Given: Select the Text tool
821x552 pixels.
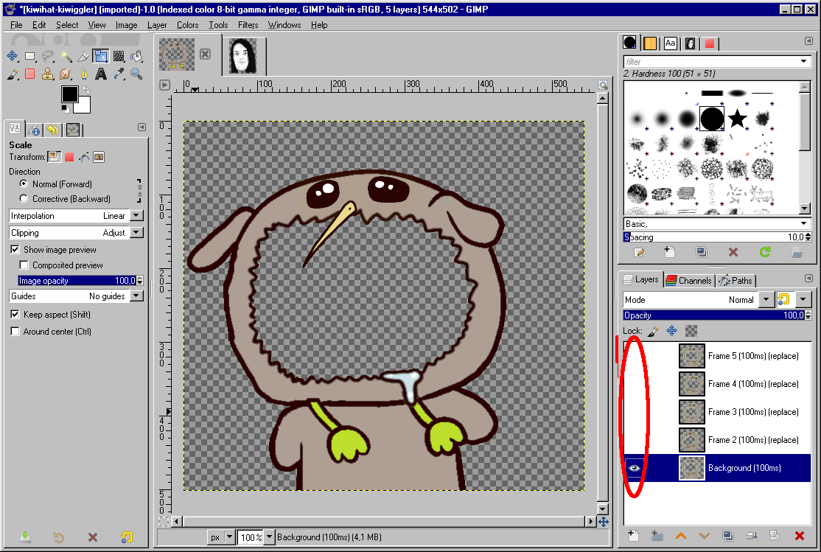Looking at the screenshot, I should (100, 74).
